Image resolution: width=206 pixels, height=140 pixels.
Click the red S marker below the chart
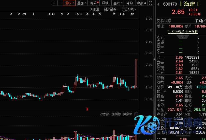(87, 109)
